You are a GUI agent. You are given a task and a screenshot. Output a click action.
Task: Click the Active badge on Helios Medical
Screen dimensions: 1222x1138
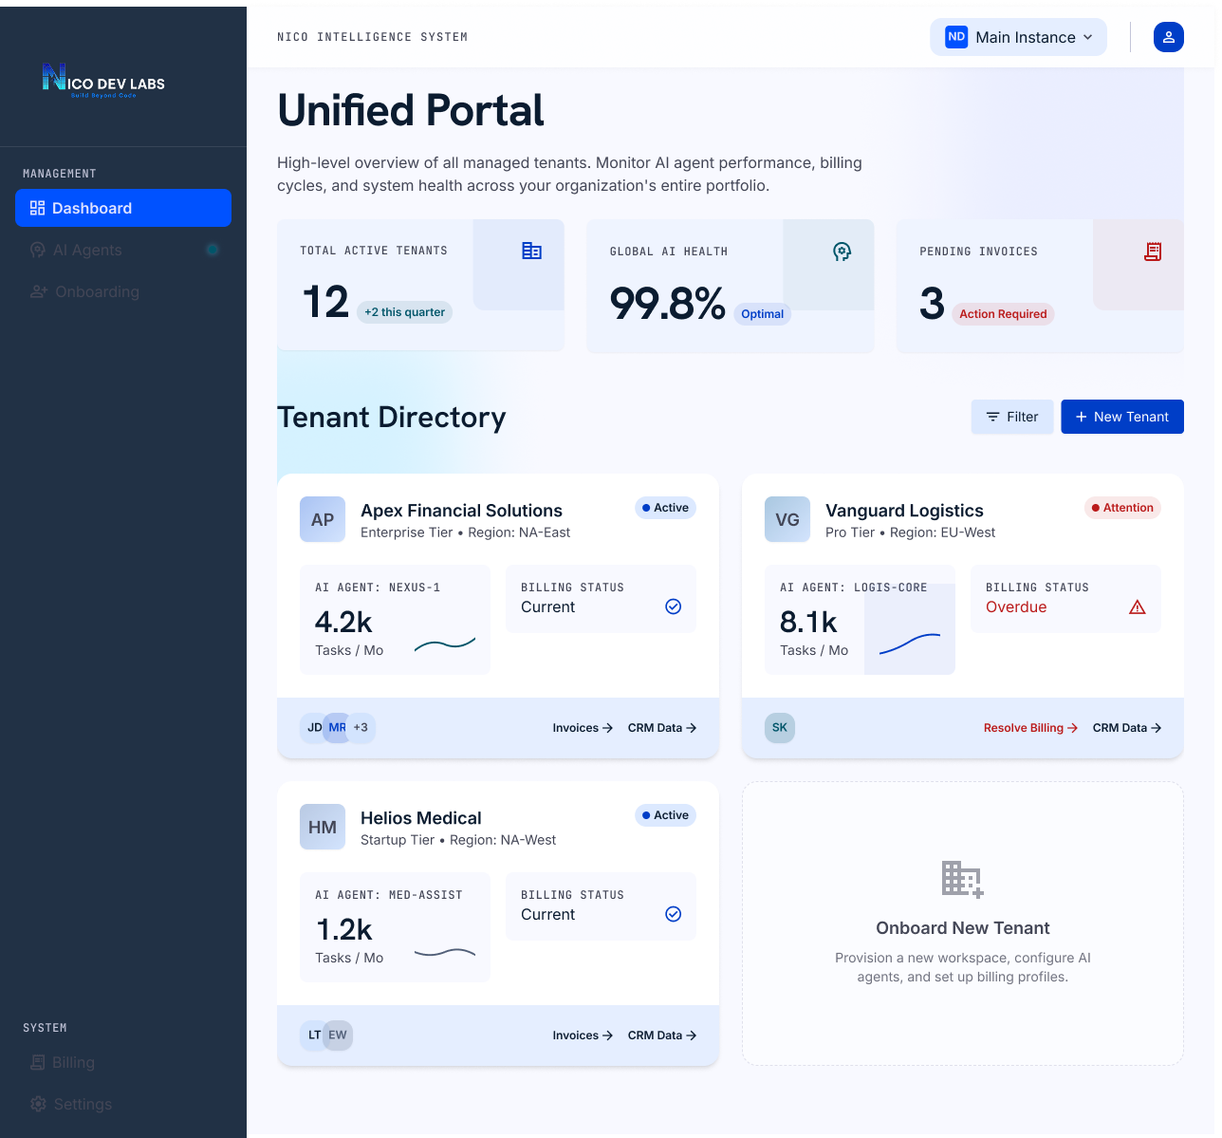pyautogui.click(x=665, y=815)
